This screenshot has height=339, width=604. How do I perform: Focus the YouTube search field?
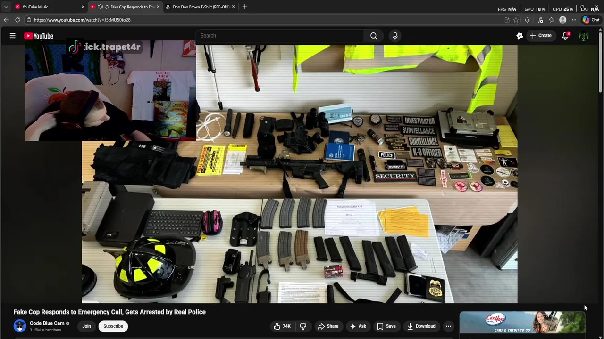tap(279, 36)
